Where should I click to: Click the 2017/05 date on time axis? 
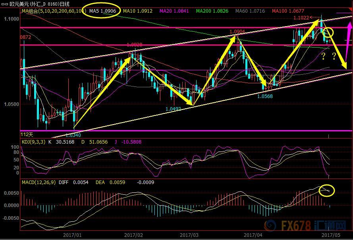[331, 235]
